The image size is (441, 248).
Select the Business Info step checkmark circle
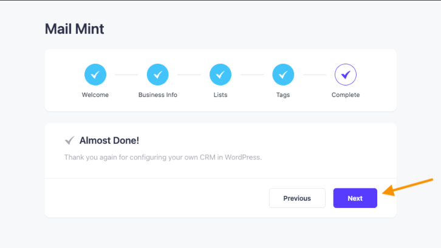pyautogui.click(x=158, y=75)
